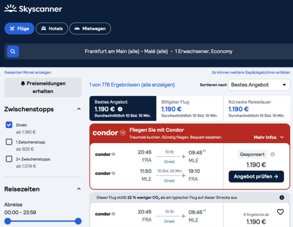Click the bed icon in Hotels tab
293x227 pixels.
pos(43,28)
